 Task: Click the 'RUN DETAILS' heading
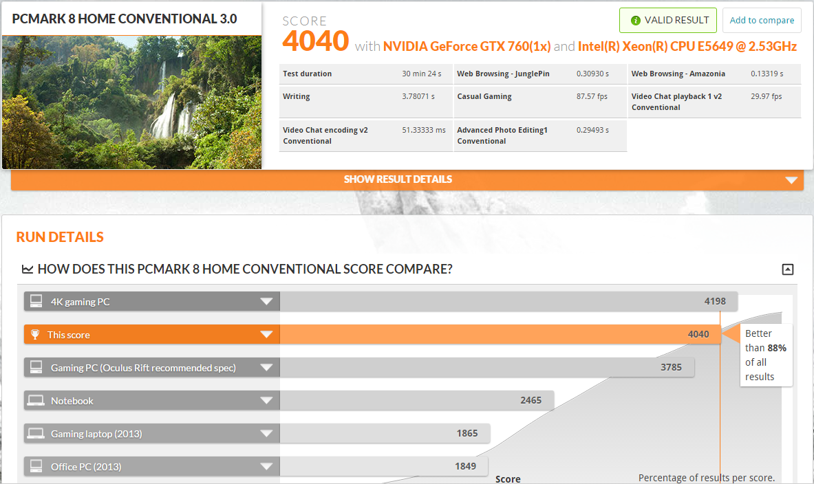(x=60, y=237)
